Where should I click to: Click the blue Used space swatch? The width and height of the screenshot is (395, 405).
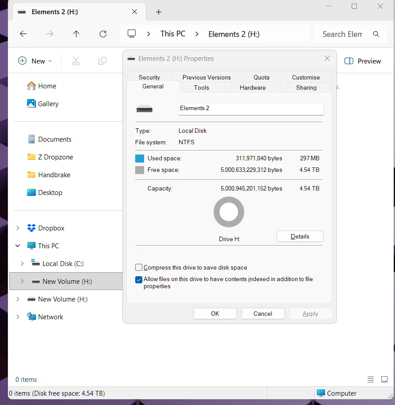tap(140, 159)
